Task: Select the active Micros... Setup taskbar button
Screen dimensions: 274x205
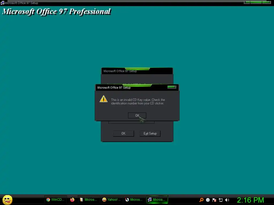Action: point(157,200)
